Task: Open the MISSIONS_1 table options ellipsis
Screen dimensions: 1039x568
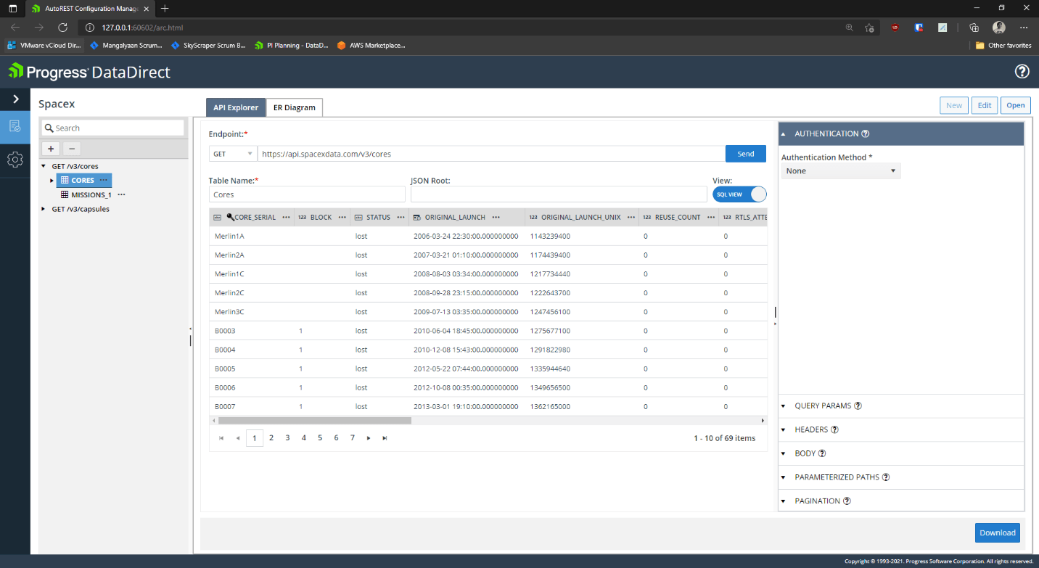Action: tap(121, 194)
